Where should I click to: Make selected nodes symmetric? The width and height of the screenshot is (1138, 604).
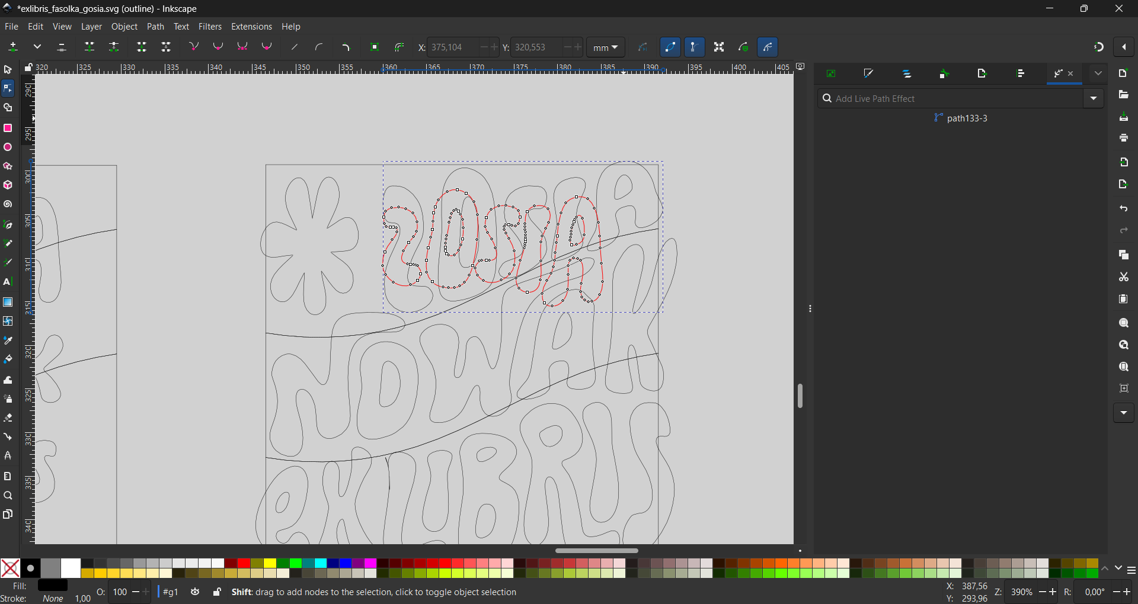(x=242, y=47)
